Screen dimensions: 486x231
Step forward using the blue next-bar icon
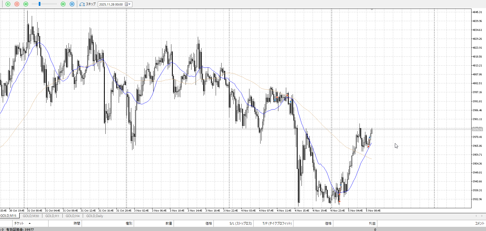72,4
